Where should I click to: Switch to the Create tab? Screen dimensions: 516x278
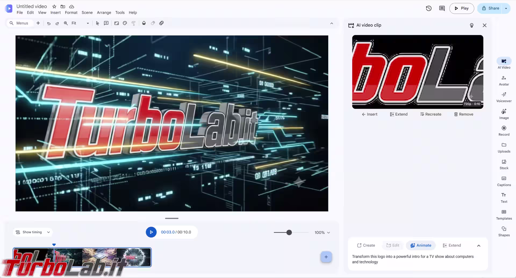[x=366, y=245]
